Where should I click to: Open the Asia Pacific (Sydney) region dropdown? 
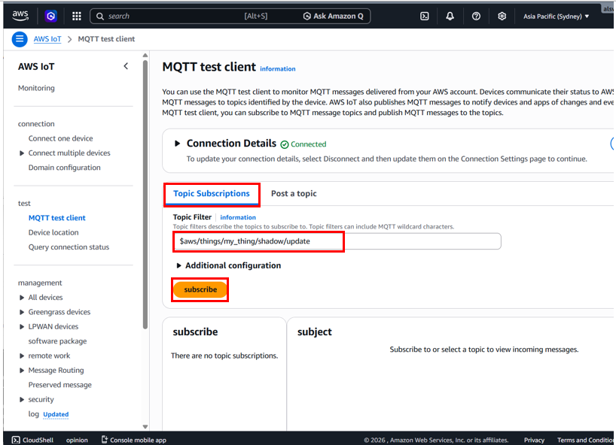tap(557, 16)
